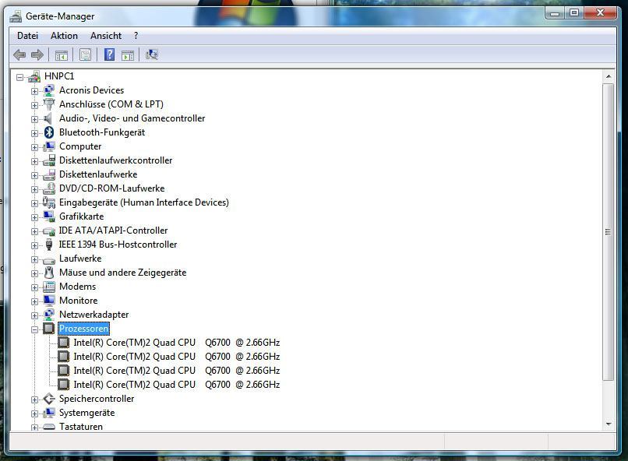Viewport: 628px width, 461px height.
Task: Click the HNPC1 computer icon
Action: (x=34, y=76)
